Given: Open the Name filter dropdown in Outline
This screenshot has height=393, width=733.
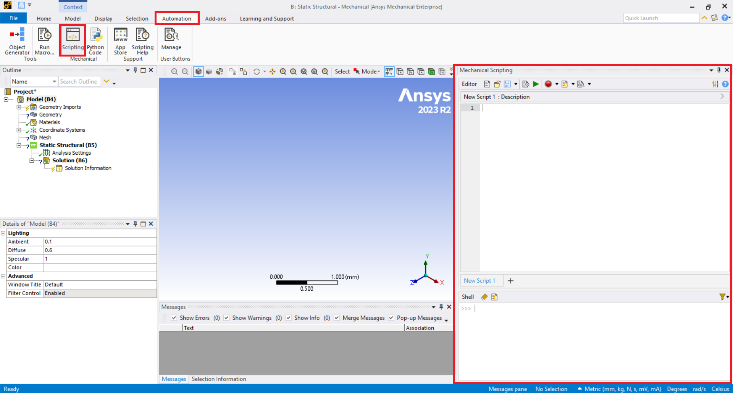Looking at the screenshot, I should click(54, 82).
